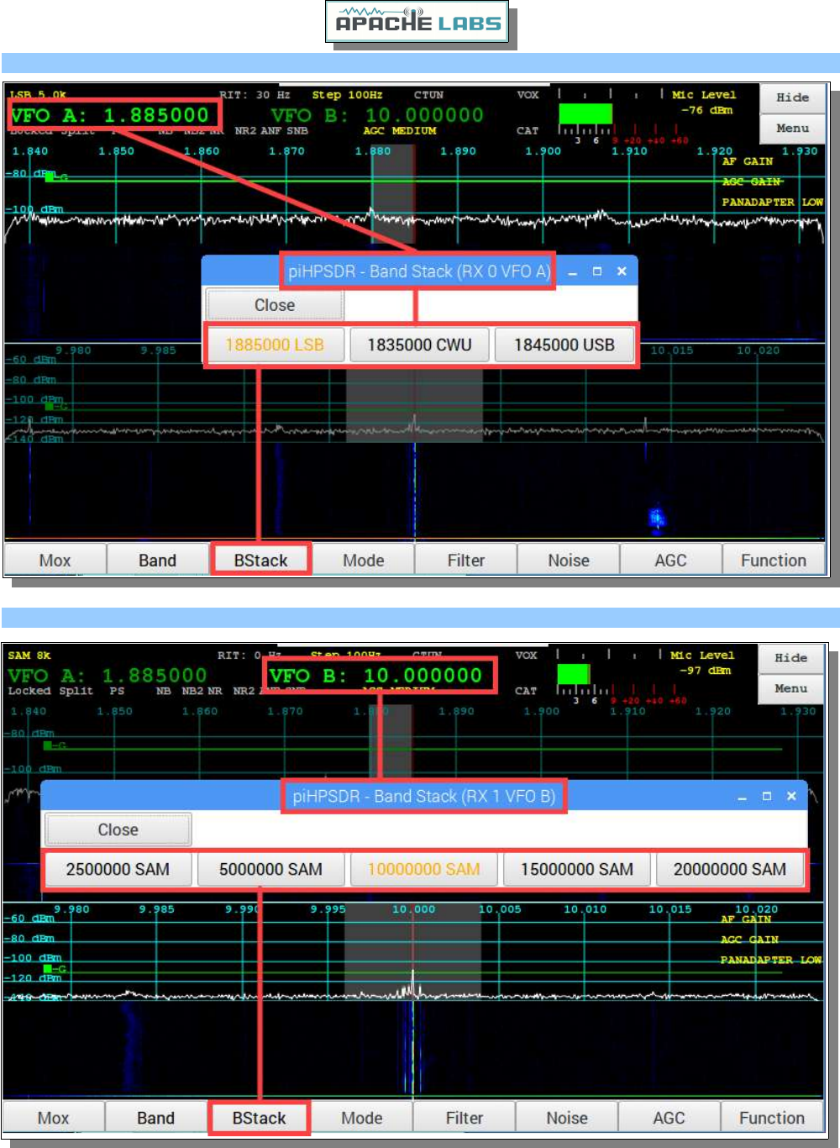
Task: Open Band menu in upper LSB screen
Action: pyautogui.click(x=157, y=560)
